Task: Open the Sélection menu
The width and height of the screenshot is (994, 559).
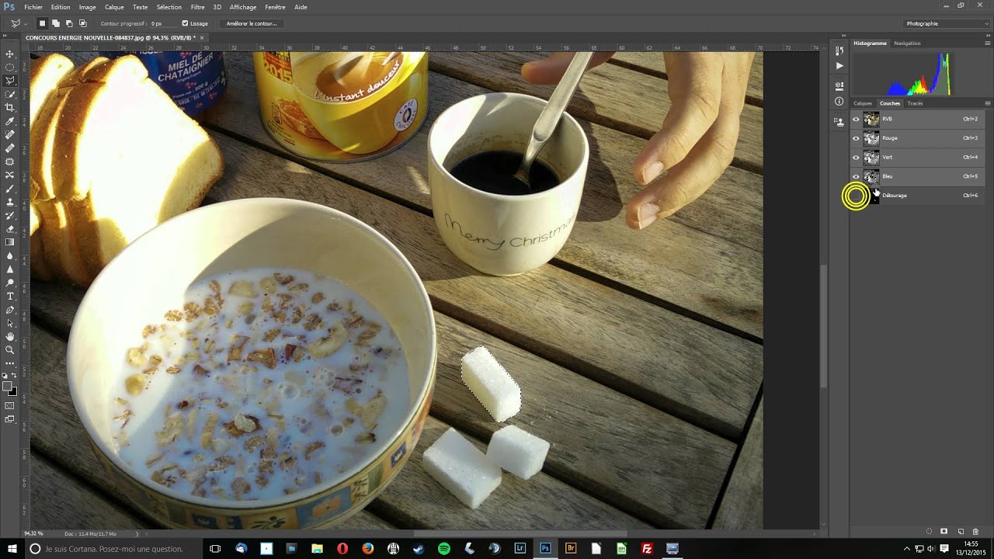Action: (169, 7)
